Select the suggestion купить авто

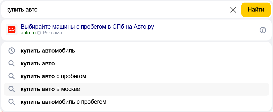pyautogui.click(x=38, y=64)
